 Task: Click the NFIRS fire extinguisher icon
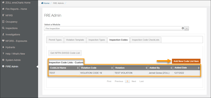click(3, 16)
